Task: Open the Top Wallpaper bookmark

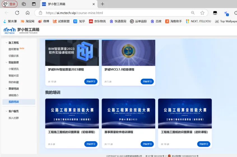Action: click(x=226, y=21)
